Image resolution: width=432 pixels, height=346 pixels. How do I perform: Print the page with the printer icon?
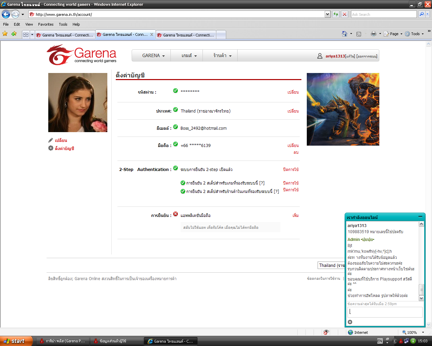[373, 34]
